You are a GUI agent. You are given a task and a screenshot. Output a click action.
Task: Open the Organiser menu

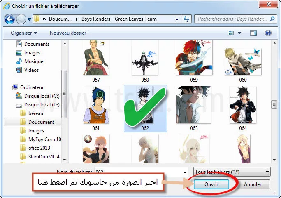click(x=24, y=33)
